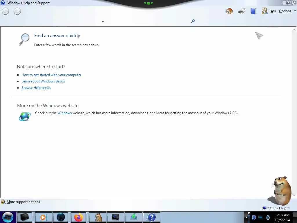
Task: Open the dark monitor taskbar icon
Action: 115,217
